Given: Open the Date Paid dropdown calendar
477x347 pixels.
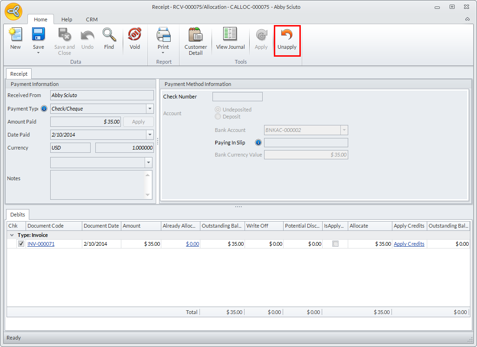Looking at the screenshot, I should point(150,135).
